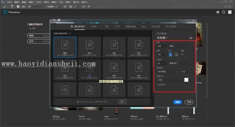
Task: Click the width field showing 540
Action: 162,46
